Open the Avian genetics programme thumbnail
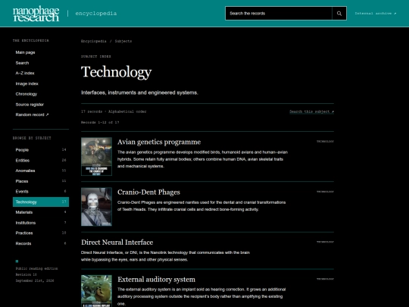This screenshot has height=307, width=409. [x=96, y=157]
